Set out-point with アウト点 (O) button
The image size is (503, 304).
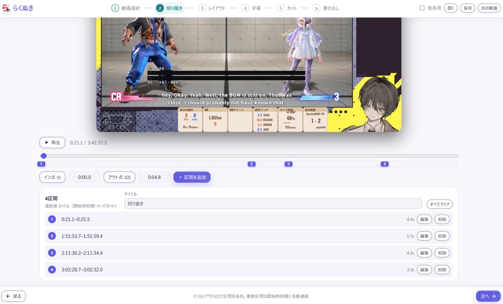[119, 177]
